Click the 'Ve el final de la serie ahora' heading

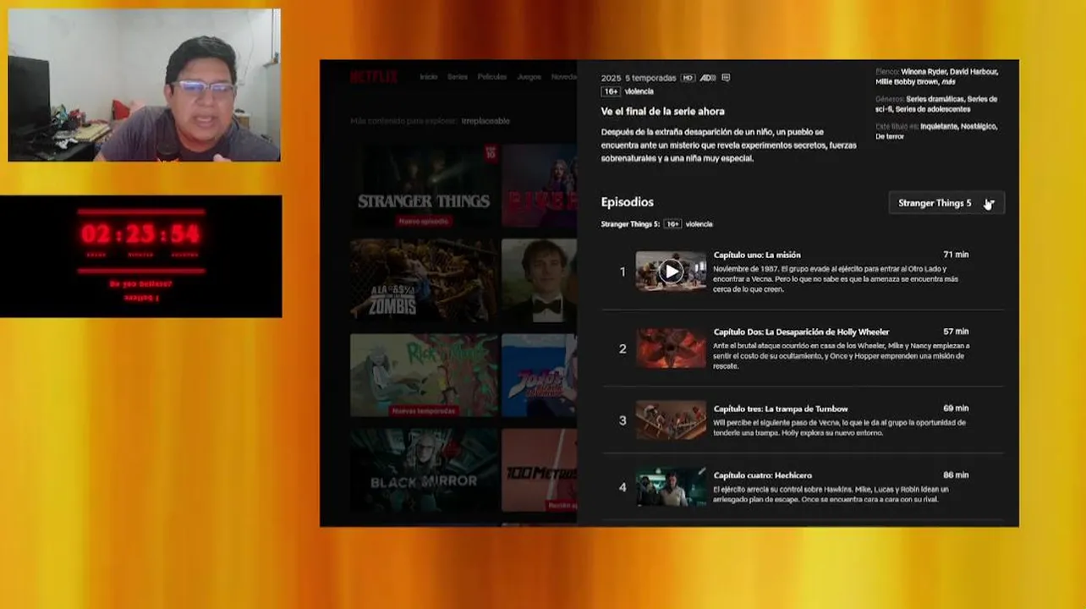(x=662, y=111)
